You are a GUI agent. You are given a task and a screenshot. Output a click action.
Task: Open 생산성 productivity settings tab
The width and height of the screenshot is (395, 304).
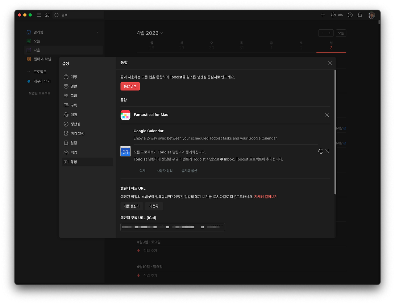pyautogui.click(x=87, y=124)
